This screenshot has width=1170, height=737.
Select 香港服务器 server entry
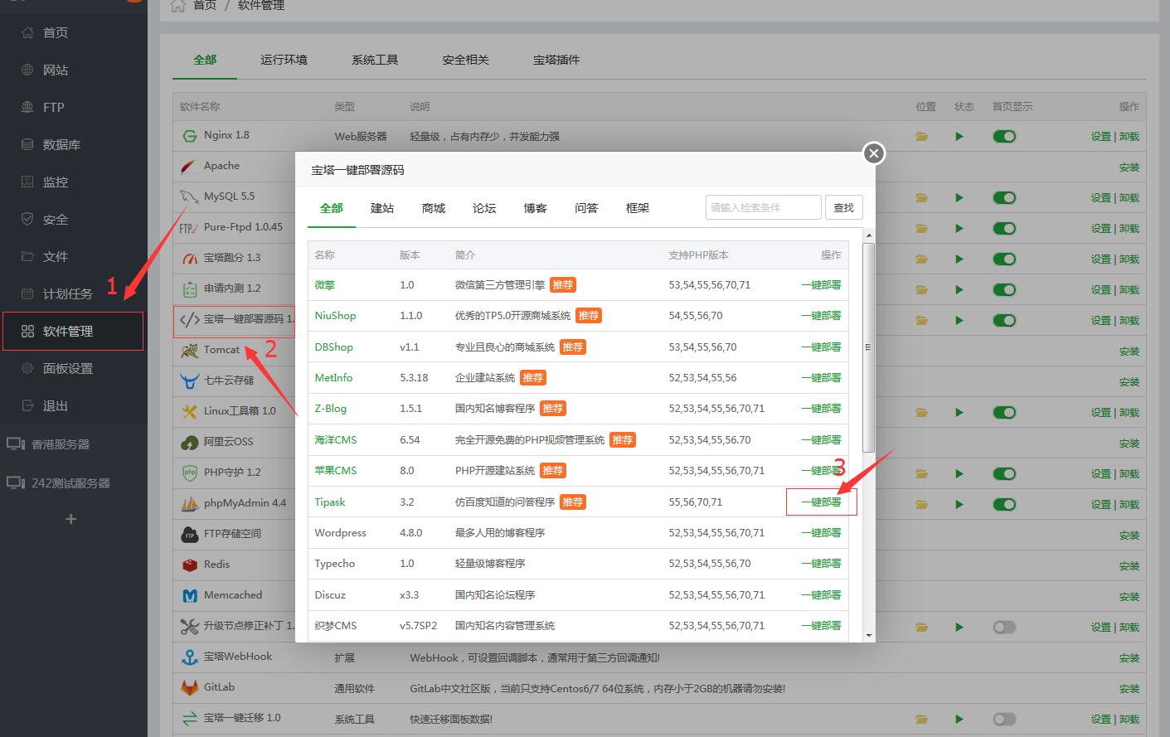click(60, 444)
